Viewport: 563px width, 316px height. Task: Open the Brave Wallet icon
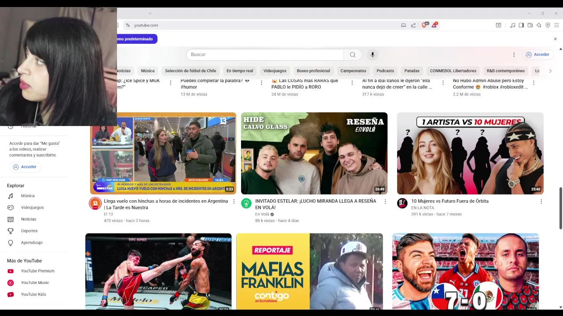[x=530, y=25]
